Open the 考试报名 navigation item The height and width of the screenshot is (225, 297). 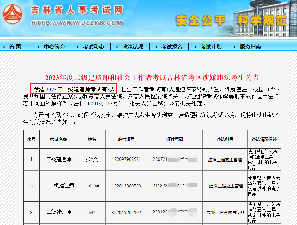(x=172, y=46)
